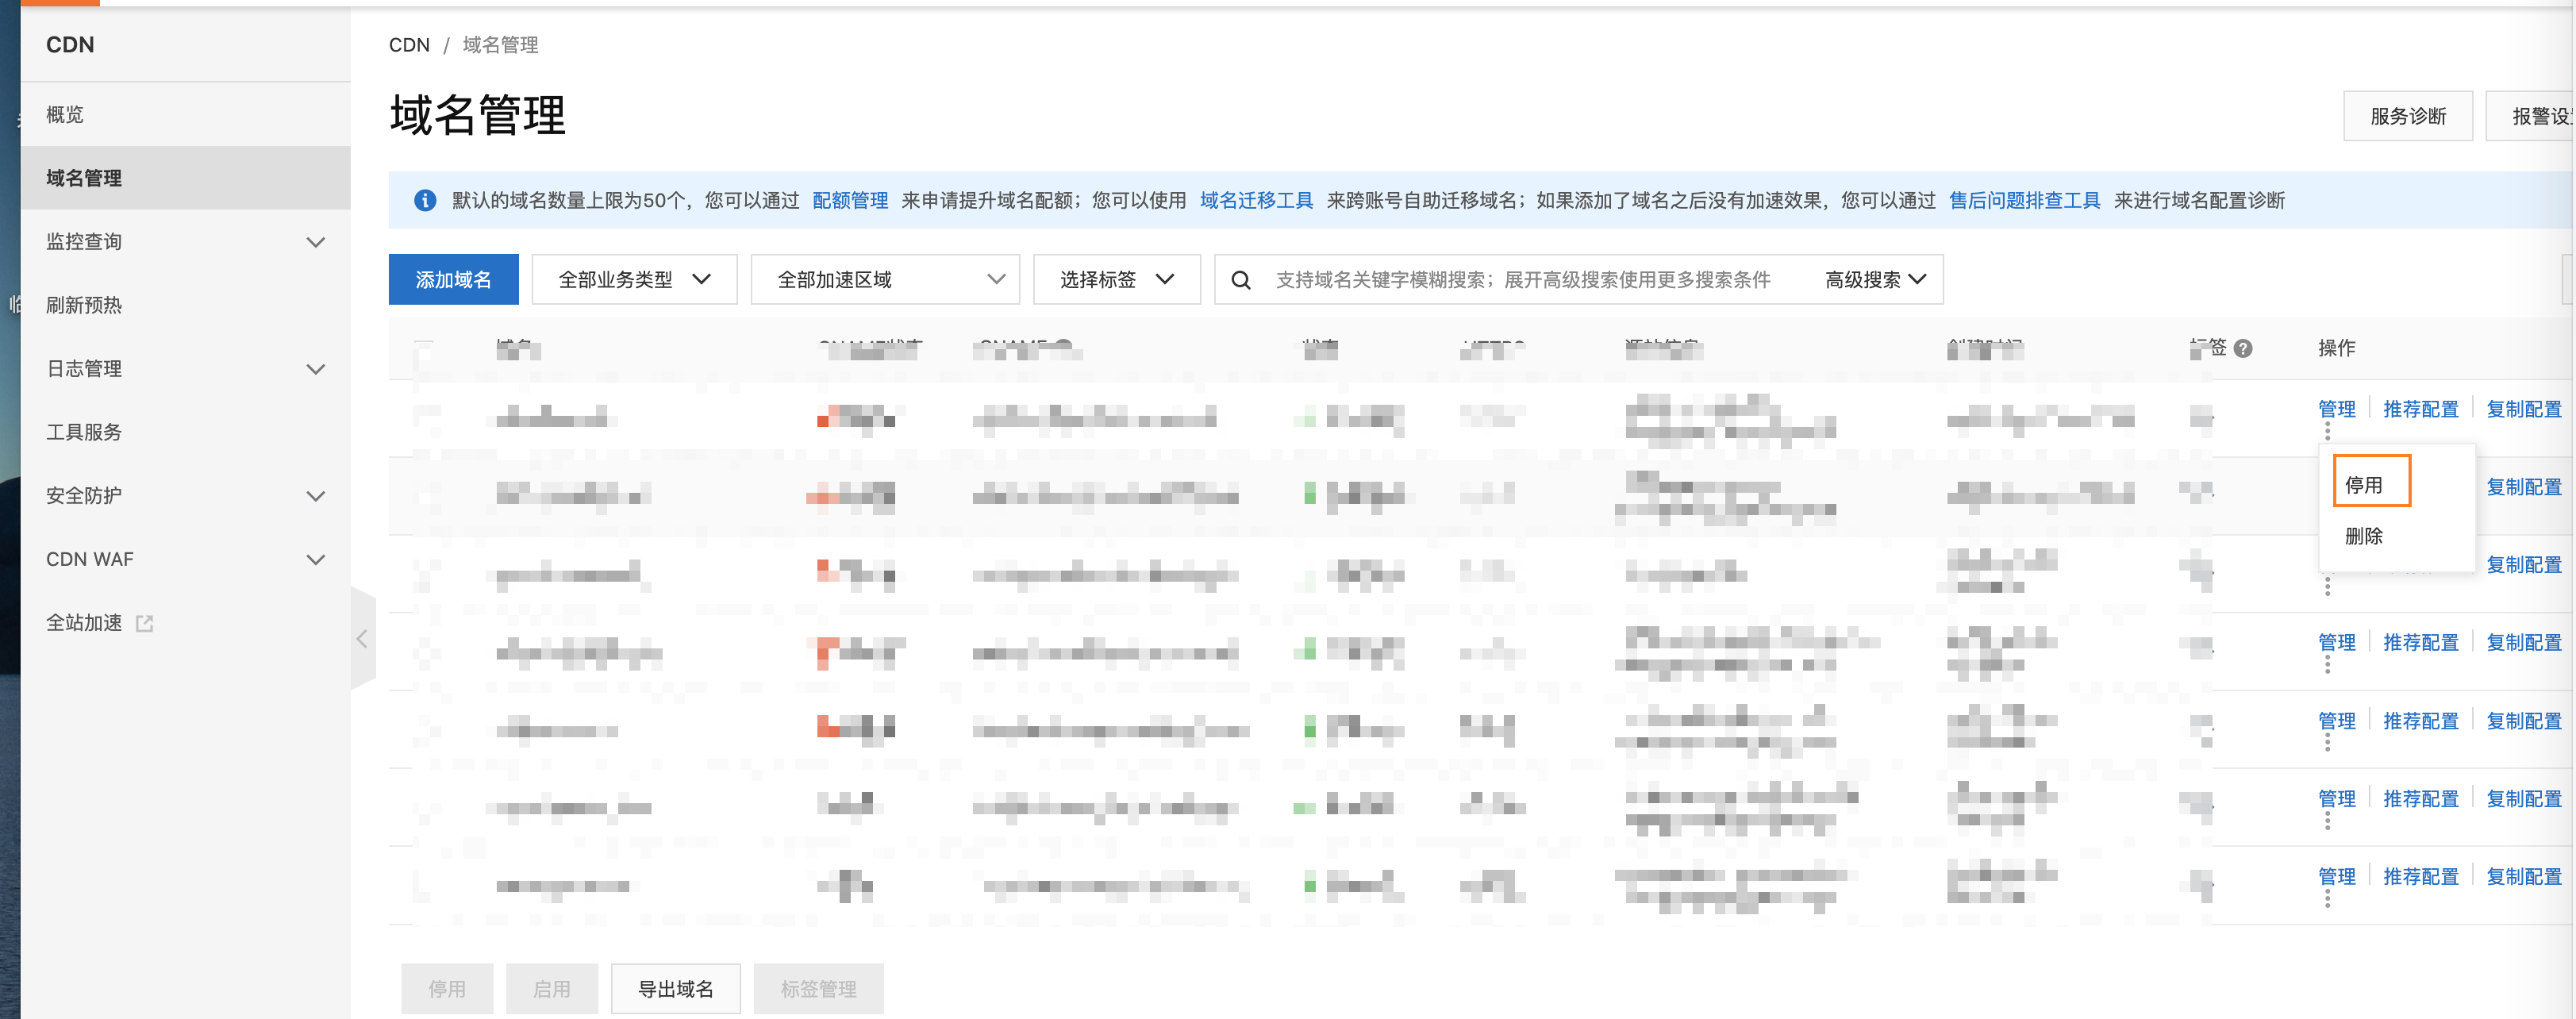Viewport: 2576px width, 1019px height.
Task: Collapse the sidebar with the arrow handle
Action: (363, 639)
